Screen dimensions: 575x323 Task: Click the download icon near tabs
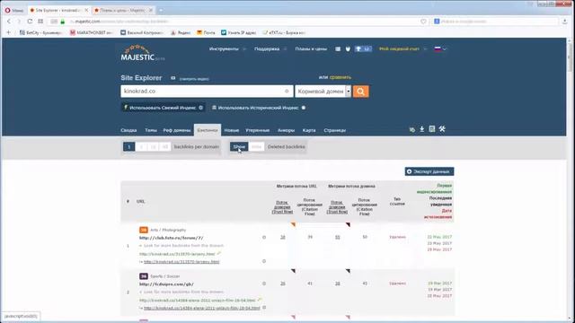pyautogui.click(x=422, y=129)
